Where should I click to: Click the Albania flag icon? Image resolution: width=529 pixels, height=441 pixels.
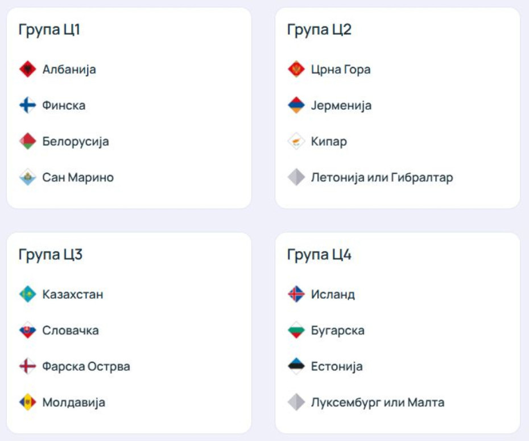coord(27,69)
